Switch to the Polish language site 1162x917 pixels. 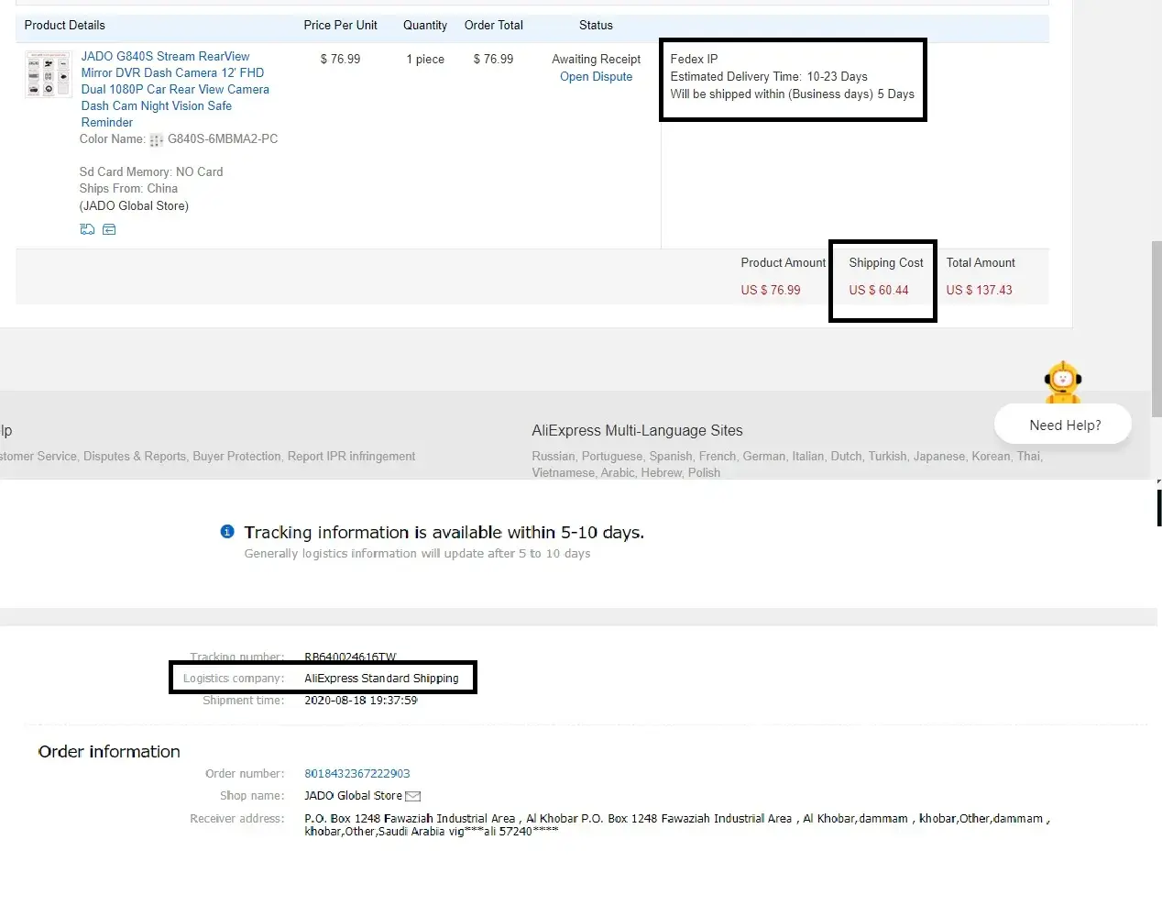[x=704, y=472]
